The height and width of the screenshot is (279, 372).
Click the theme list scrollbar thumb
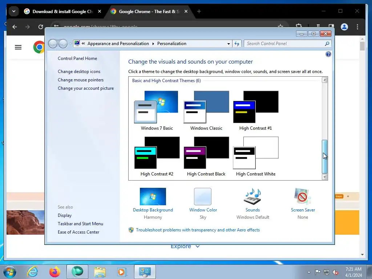324,157
